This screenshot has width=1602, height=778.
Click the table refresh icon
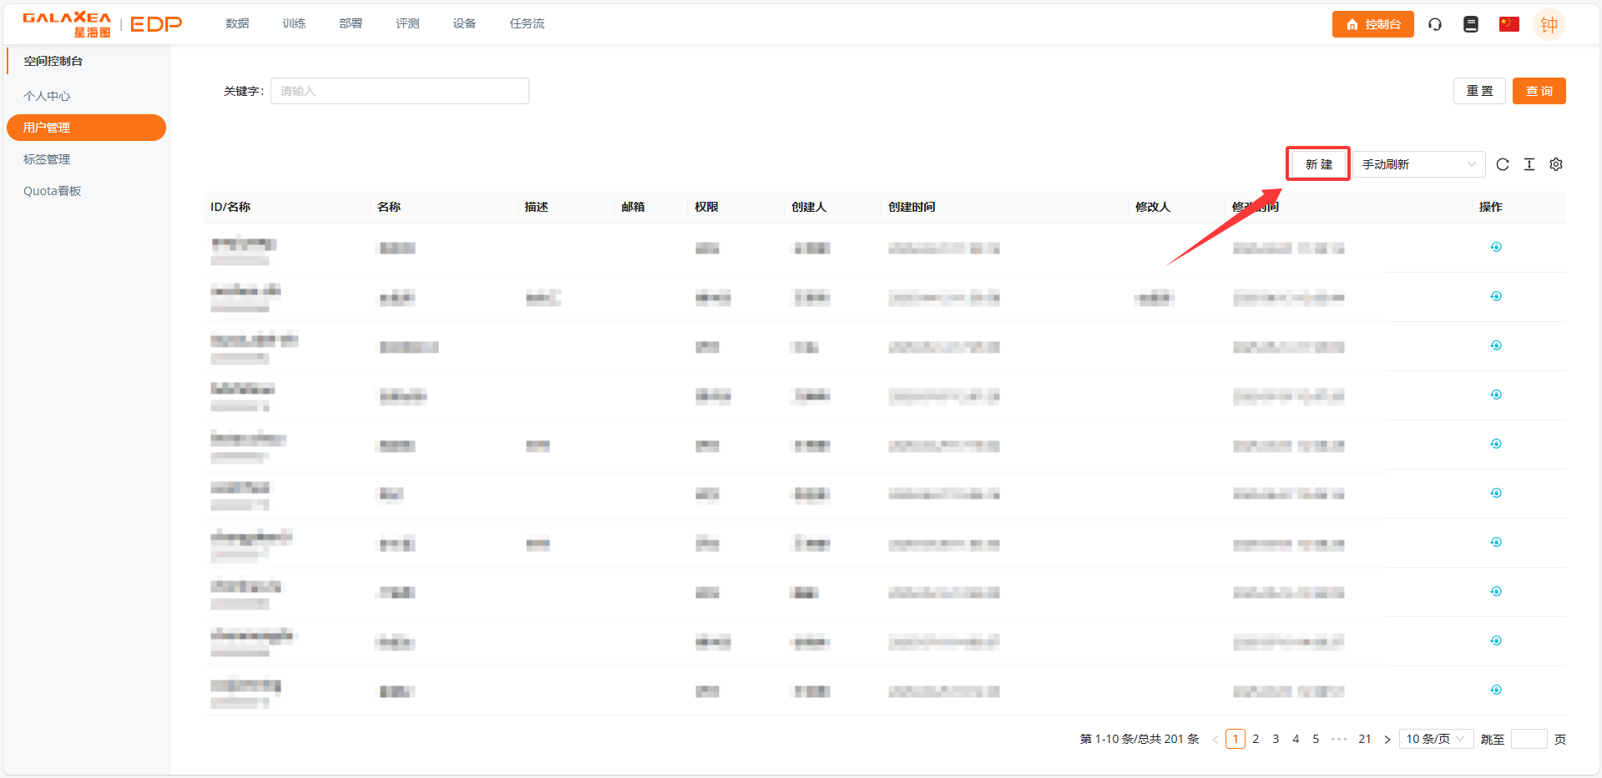(x=1503, y=164)
